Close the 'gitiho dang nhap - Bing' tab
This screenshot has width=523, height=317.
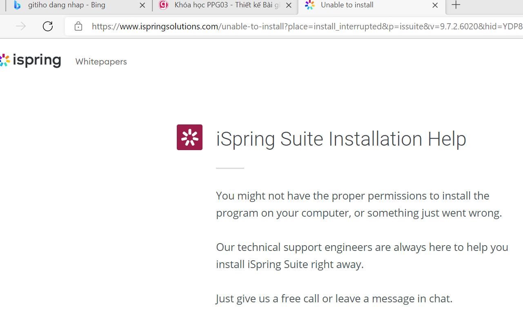[x=142, y=5]
